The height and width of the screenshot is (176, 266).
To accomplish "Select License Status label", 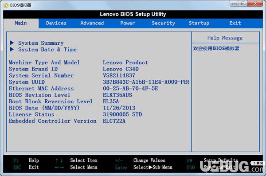I will [x=31, y=114].
